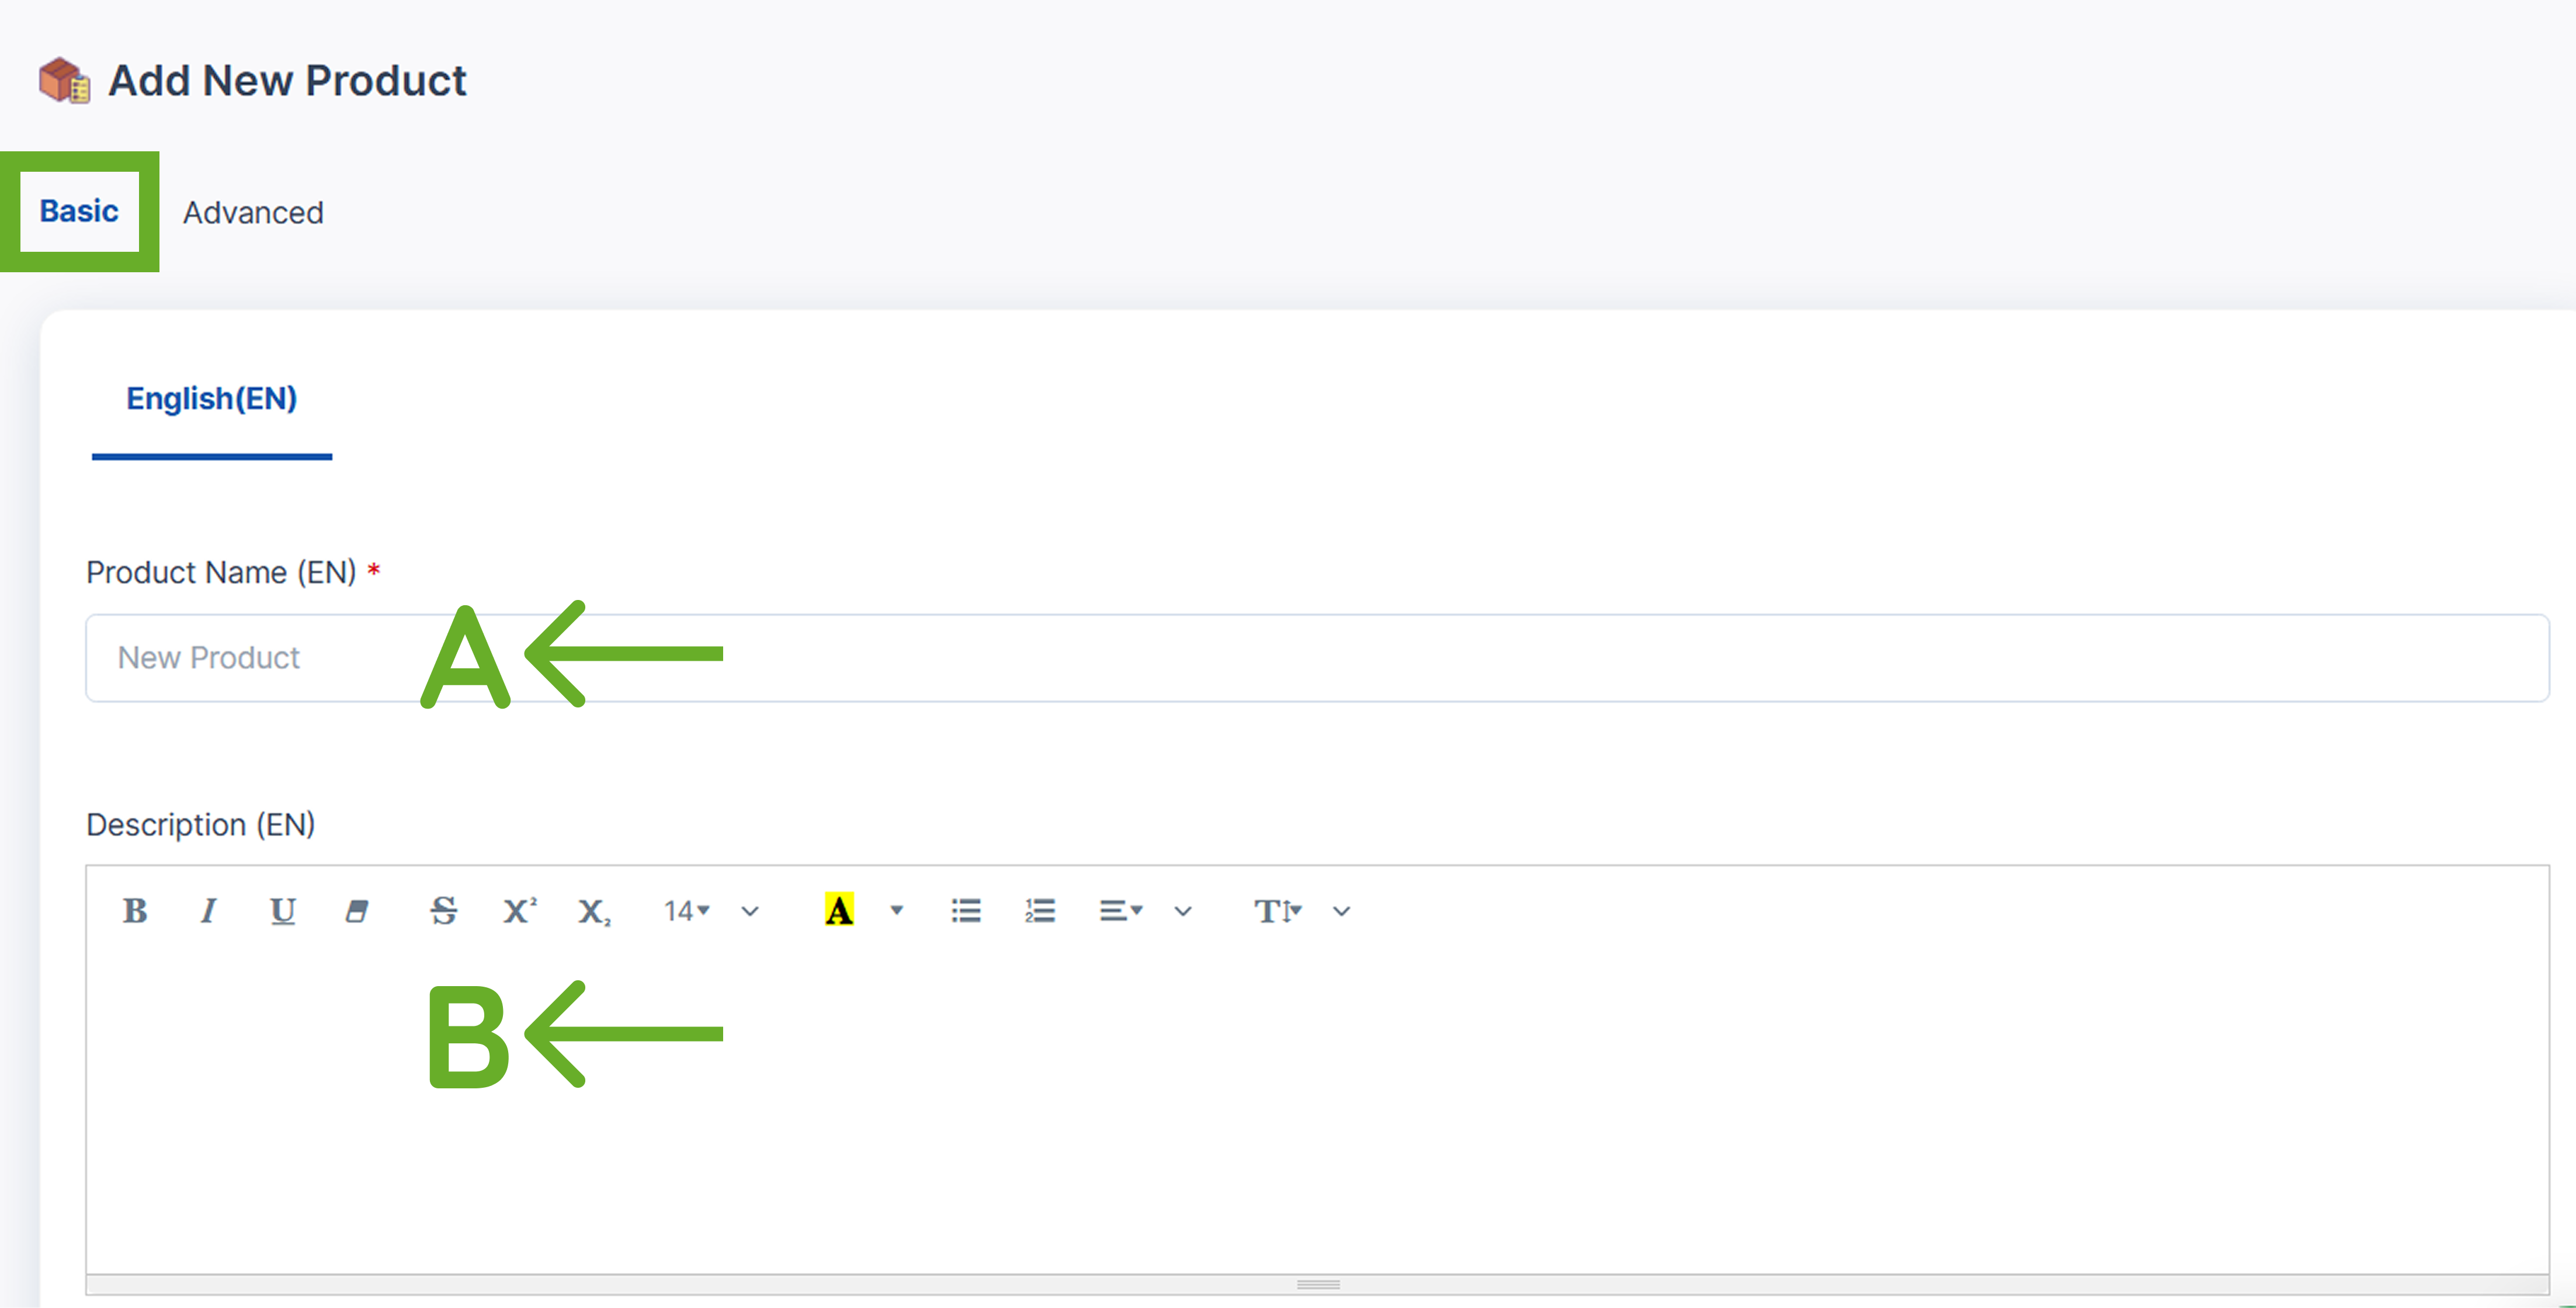Click the yellow highlighted font color button
This screenshot has width=2576, height=1308.
[839, 911]
